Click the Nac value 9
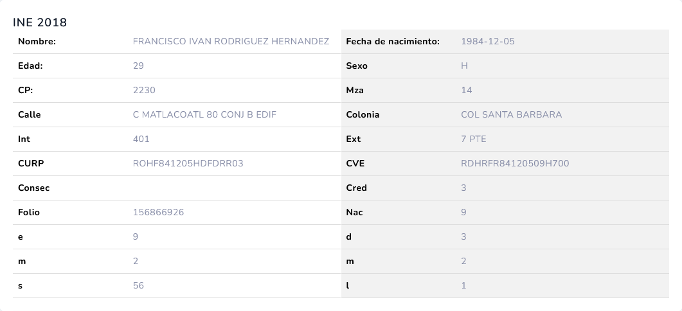Image resolution: width=682 pixels, height=311 pixels. pos(464,213)
